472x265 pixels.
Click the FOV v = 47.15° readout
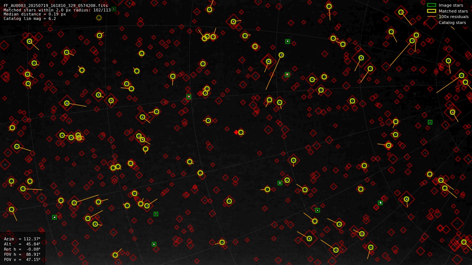[22, 259]
